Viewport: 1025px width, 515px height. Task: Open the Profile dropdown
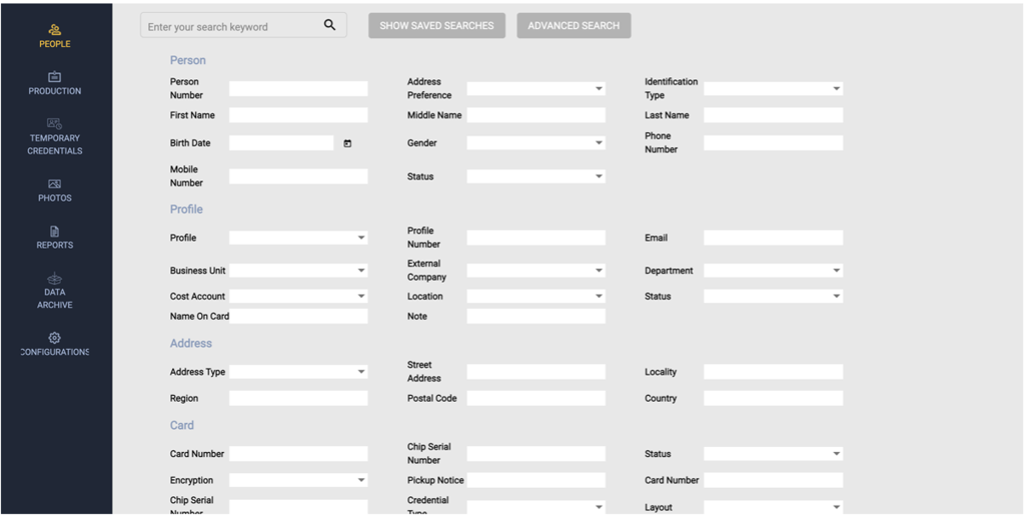coord(361,237)
